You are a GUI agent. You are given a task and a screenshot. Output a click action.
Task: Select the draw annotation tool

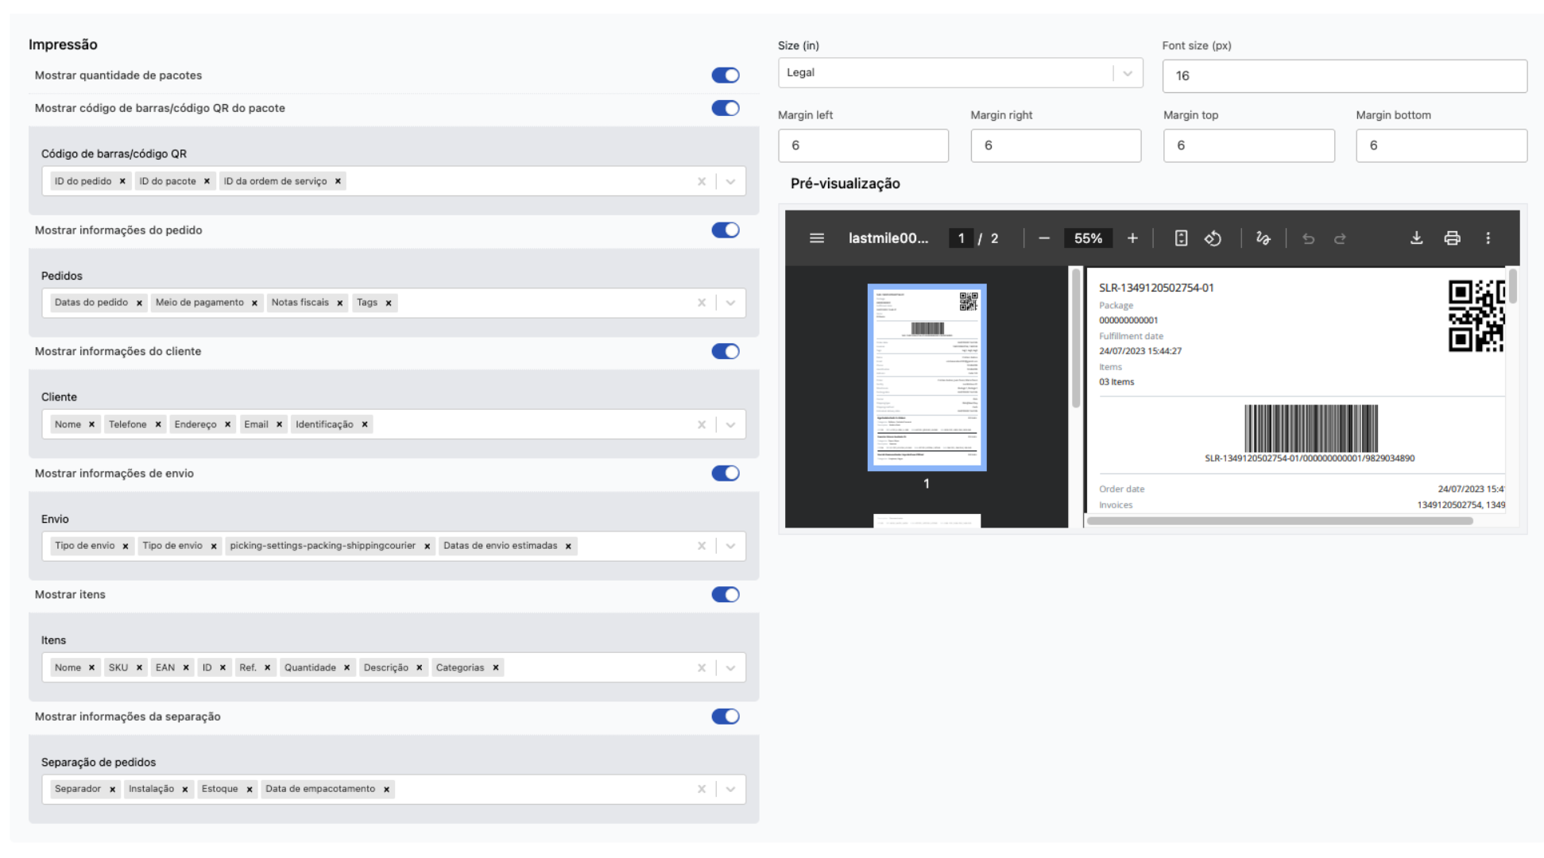point(1263,238)
